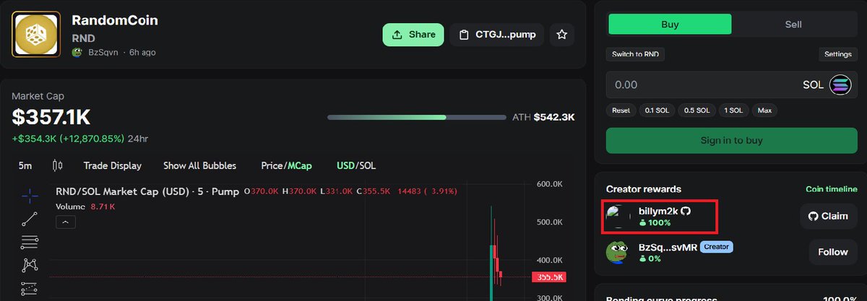Claim creator rewards via GitHub
The width and height of the screenshot is (867, 301).
pyautogui.click(x=828, y=216)
